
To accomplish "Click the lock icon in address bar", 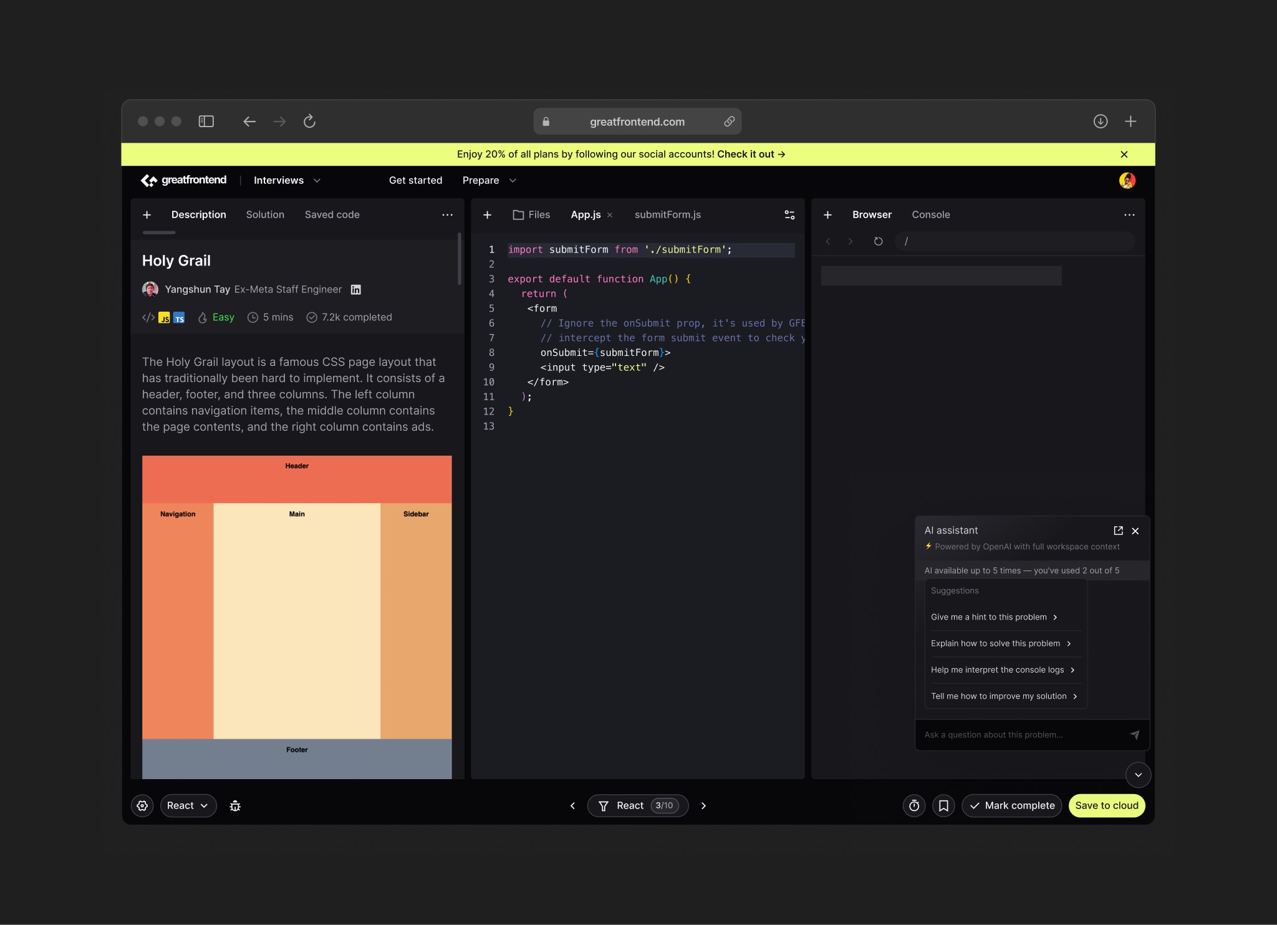I will click(x=546, y=122).
